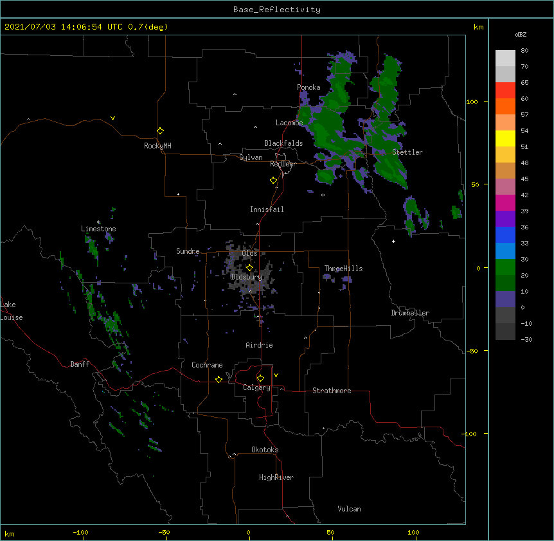Click the Drumheller label
Viewport: 554px width, 541px height.
click(410, 313)
